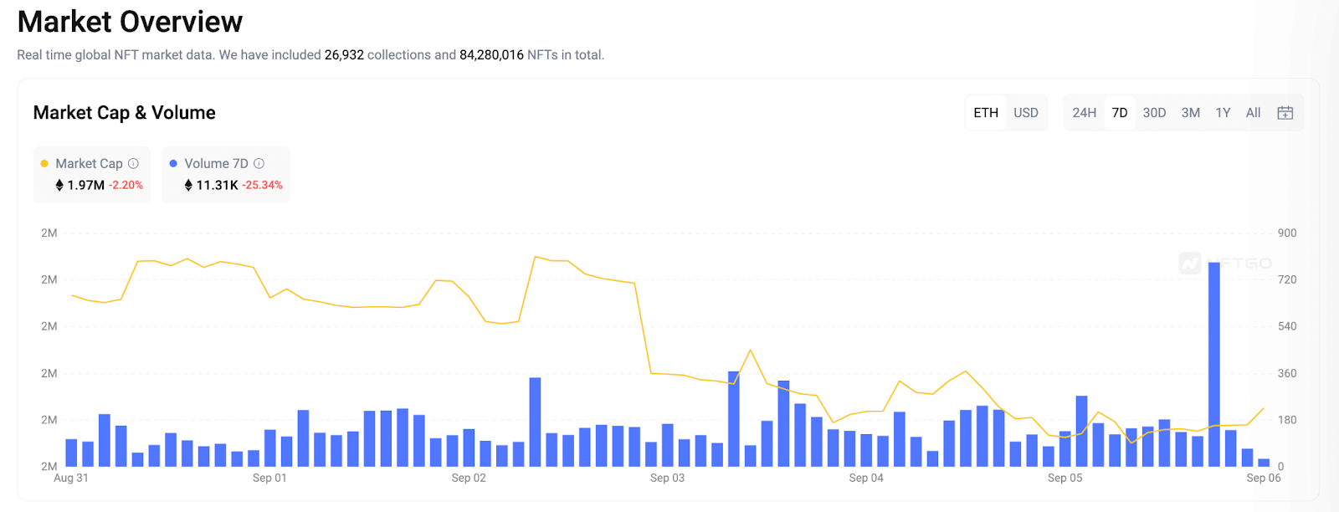Open the custom date range calendar icon
The width and height of the screenshot is (1339, 512).
pyautogui.click(x=1285, y=113)
